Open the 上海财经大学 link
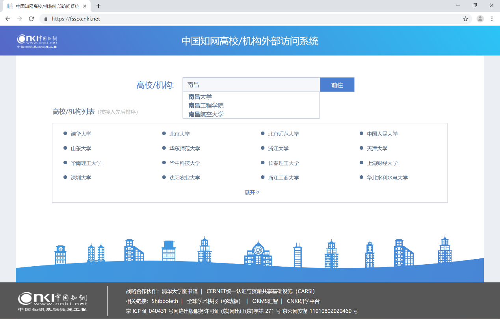The image size is (500, 319). [x=382, y=163]
